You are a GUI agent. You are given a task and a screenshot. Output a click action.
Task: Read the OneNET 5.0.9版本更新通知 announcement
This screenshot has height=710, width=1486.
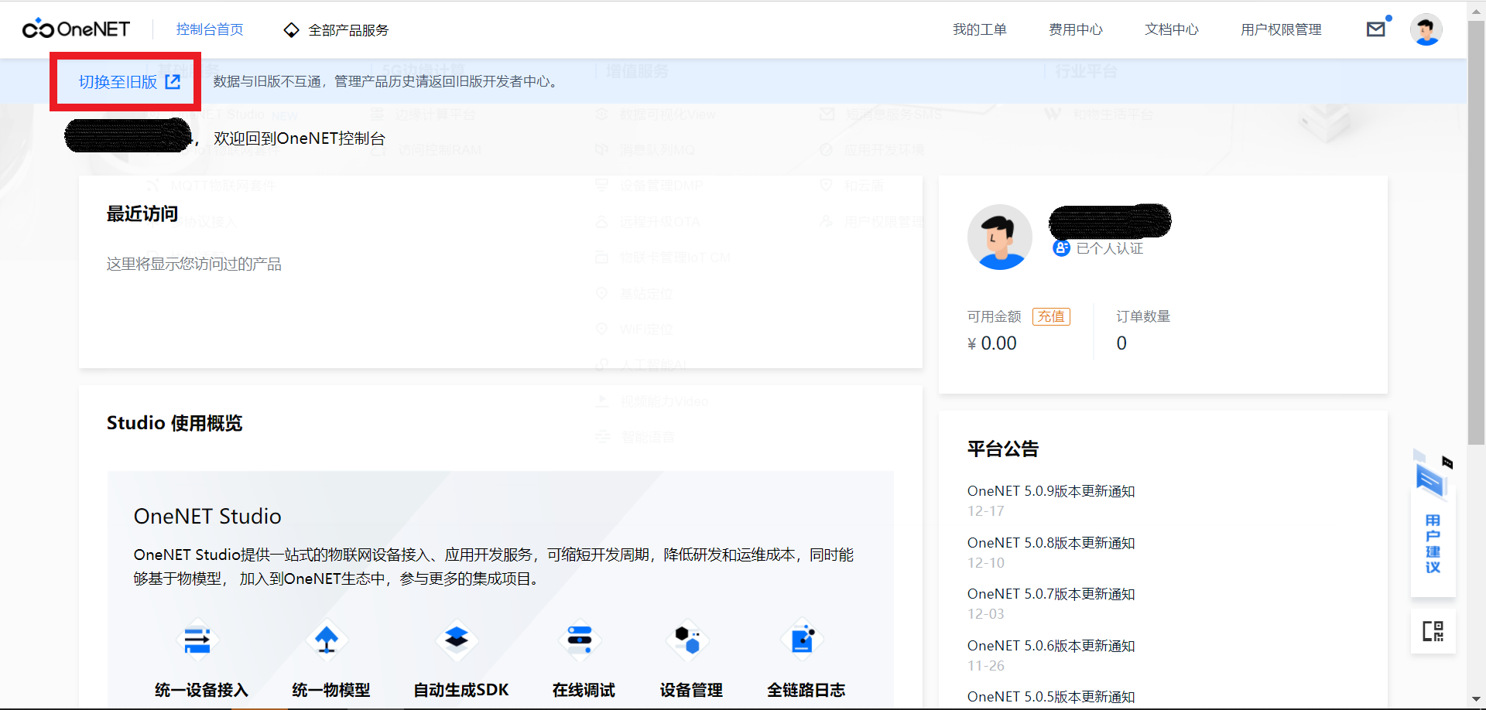click(1050, 490)
